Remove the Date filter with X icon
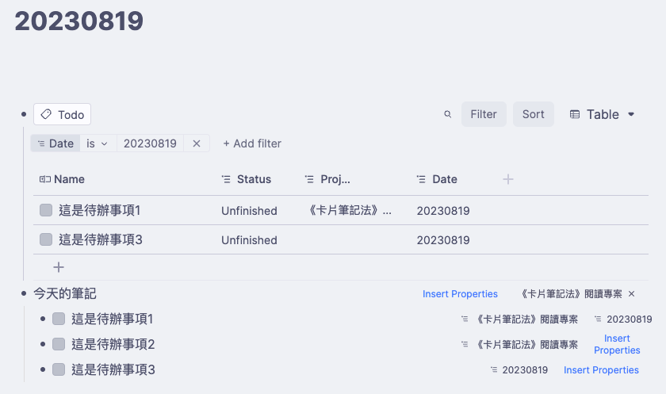 coord(197,143)
